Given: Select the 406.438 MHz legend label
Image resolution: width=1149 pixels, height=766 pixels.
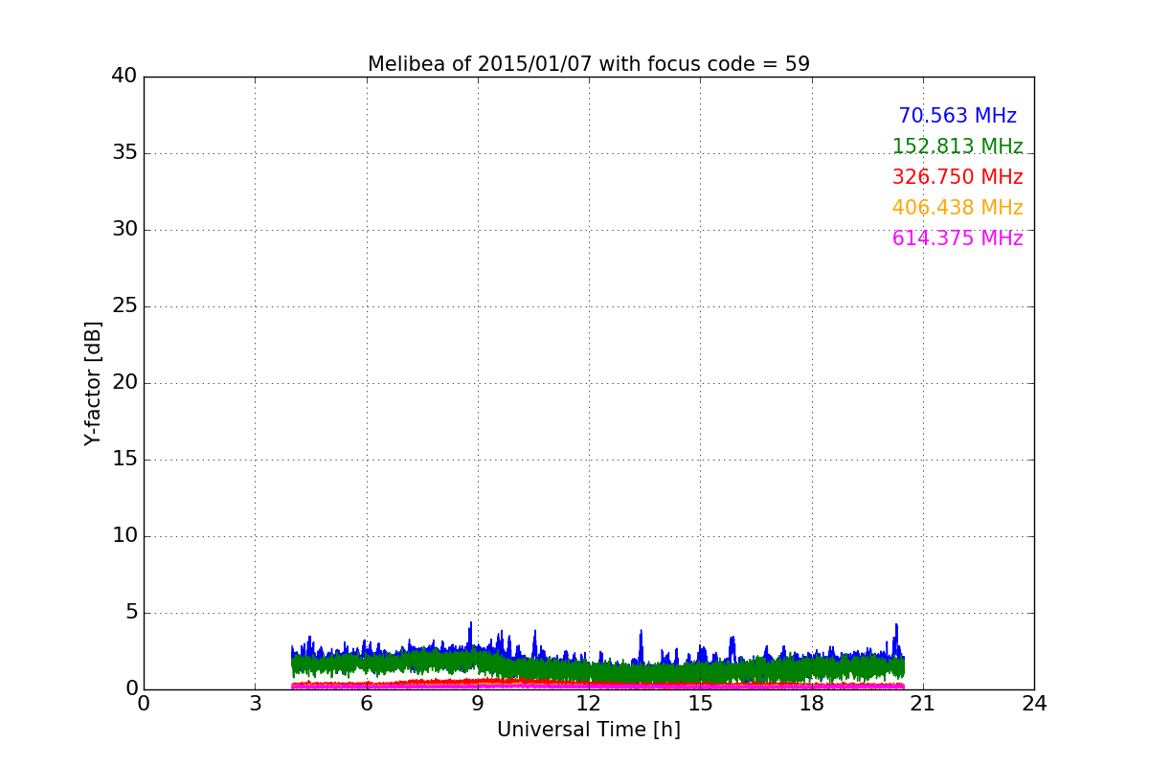Looking at the screenshot, I should click(957, 208).
